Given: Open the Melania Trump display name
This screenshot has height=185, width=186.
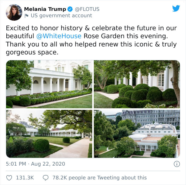Looking at the screenshot, I should tap(45, 9).
